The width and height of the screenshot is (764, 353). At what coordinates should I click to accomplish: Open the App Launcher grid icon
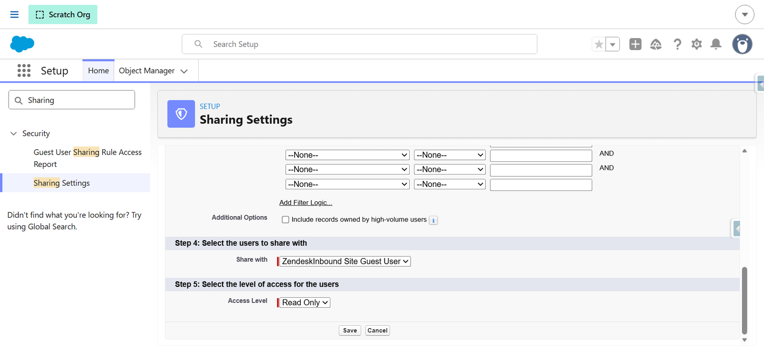pos(24,71)
